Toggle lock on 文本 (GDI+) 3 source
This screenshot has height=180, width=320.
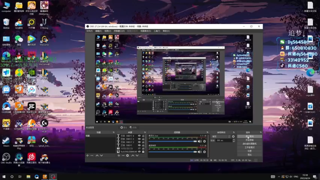tap(143, 142)
